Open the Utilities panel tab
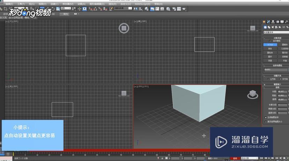 (287, 22)
